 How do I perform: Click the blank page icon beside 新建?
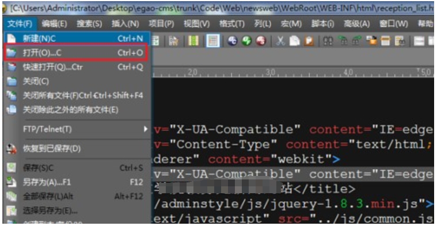12,39
